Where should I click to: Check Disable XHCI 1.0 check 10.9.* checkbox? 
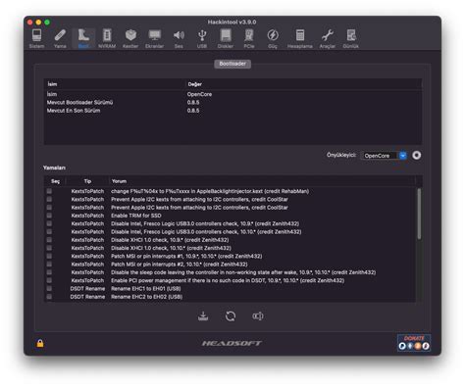pyautogui.click(x=49, y=240)
